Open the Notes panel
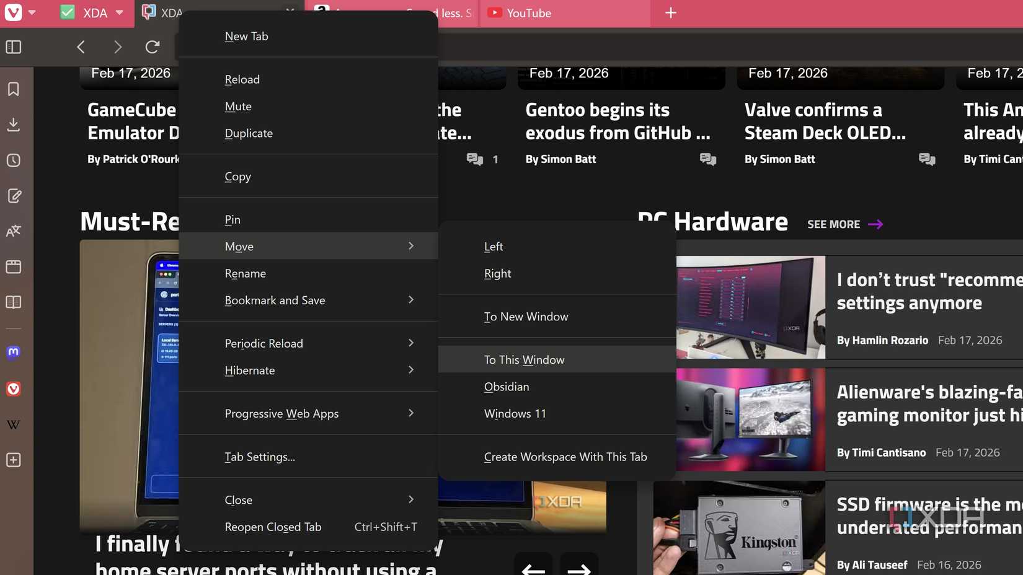 (14, 196)
